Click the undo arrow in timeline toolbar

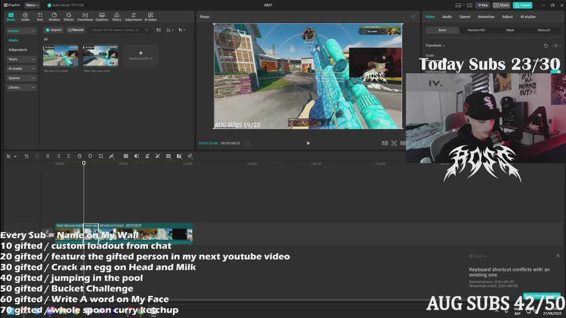(27, 156)
